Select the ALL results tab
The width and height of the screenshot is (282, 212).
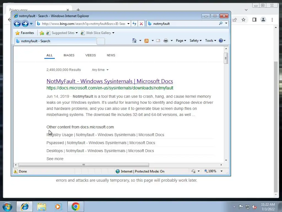pos(50,55)
